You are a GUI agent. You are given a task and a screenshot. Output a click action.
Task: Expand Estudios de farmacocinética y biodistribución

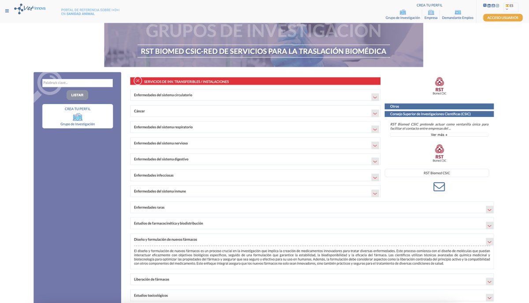coord(489,225)
